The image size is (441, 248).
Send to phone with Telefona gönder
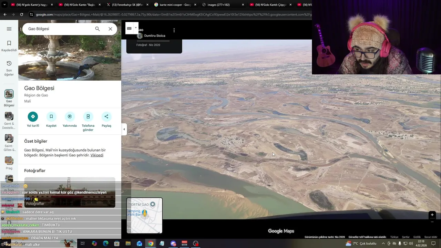tap(88, 122)
